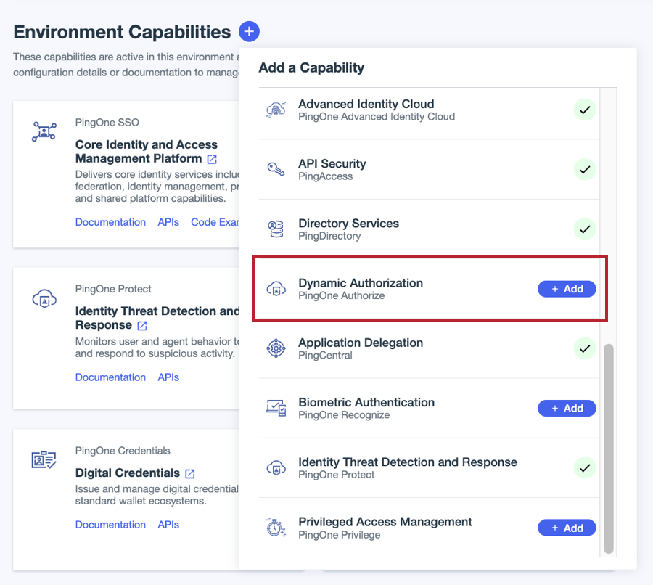Click the blue plus icon beside Environment Capabilities
This screenshot has width=653, height=585.
(x=249, y=31)
